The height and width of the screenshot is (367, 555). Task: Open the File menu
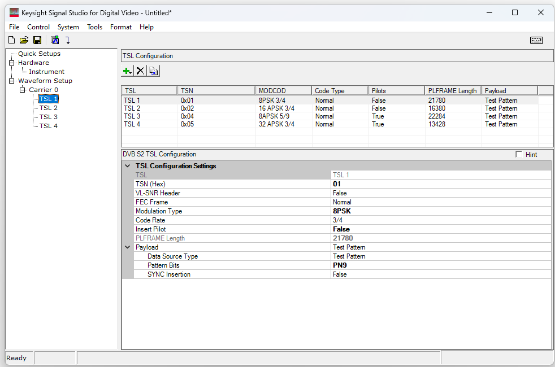tap(14, 27)
